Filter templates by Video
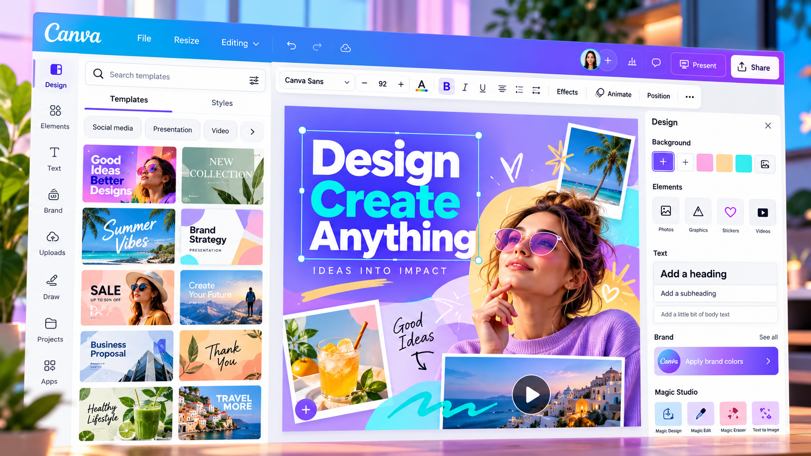The width and height of the screenshot is (811, 456). pos(220,131)
